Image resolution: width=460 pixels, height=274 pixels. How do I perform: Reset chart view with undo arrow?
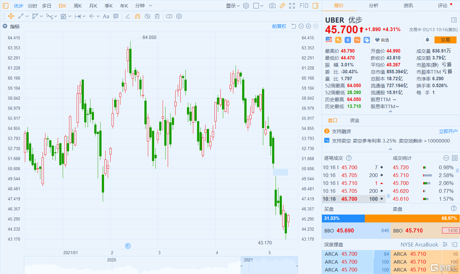pos(294,26)
